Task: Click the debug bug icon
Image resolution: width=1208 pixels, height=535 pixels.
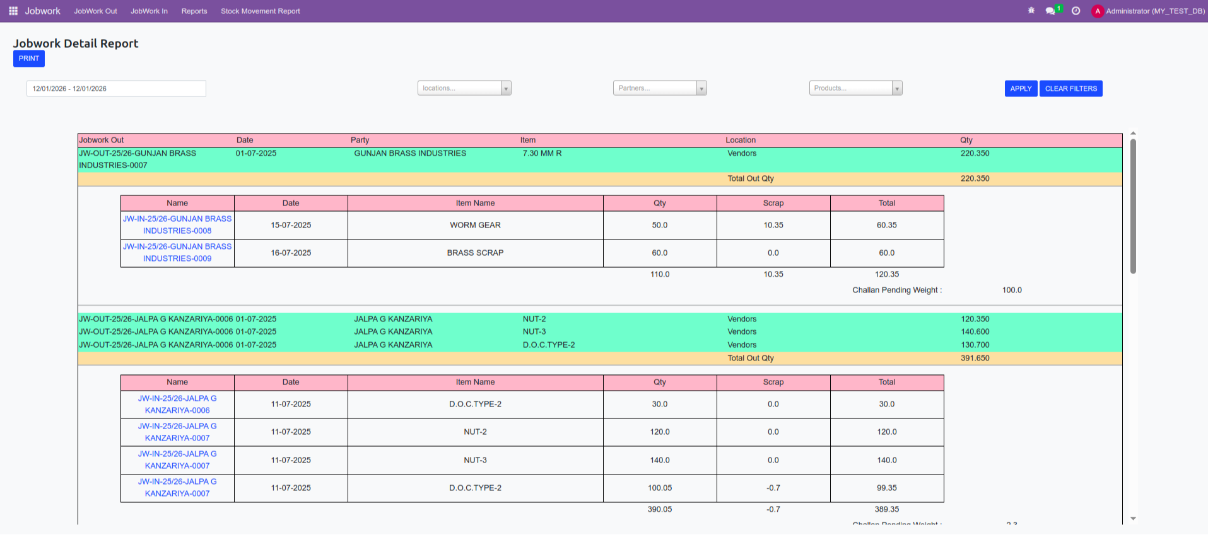Action: click(x=1031, y=11)
